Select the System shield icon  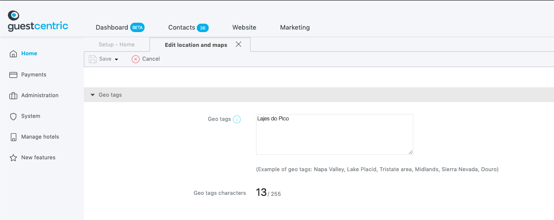click(13, 116)
